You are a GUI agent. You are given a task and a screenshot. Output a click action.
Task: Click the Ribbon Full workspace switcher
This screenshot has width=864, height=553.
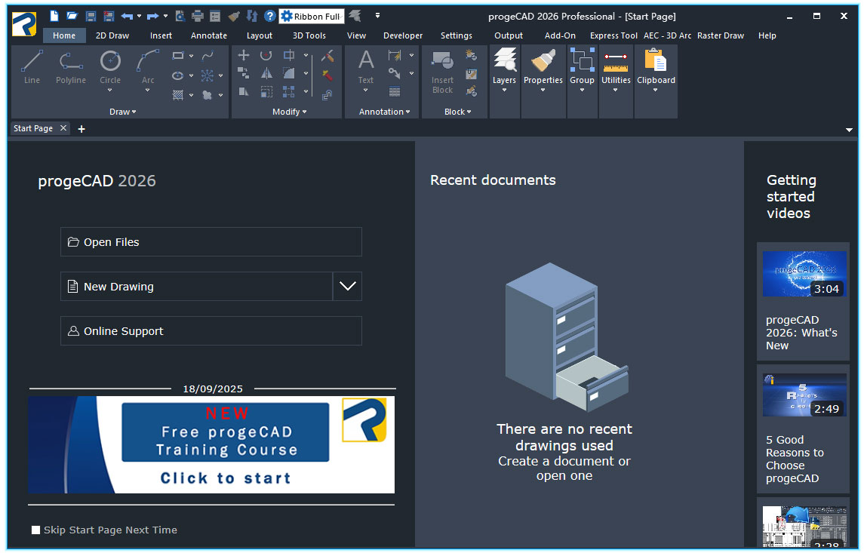(x=311, y=15)
